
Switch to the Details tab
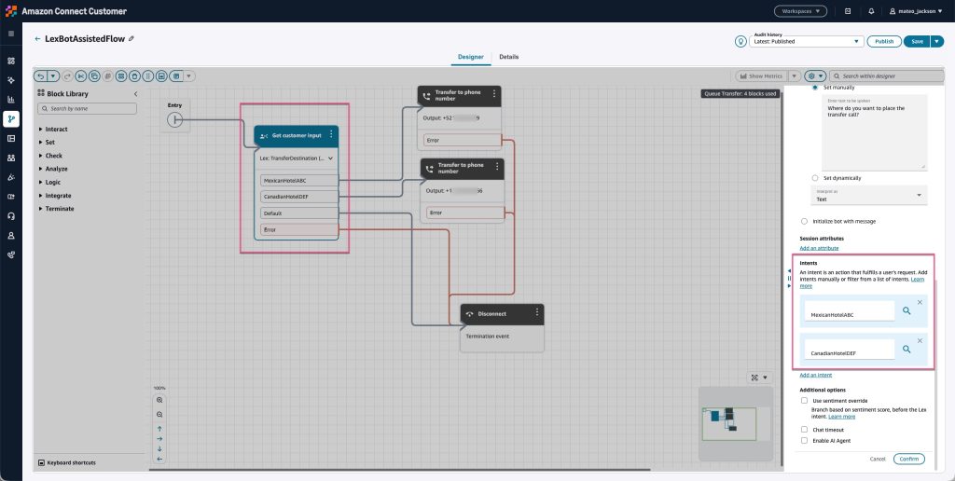click(x=509, y=57)
